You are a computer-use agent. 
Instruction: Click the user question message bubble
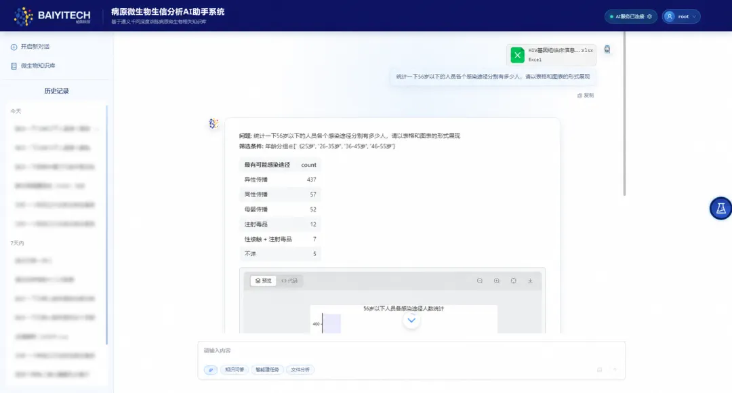pos(493,77)
